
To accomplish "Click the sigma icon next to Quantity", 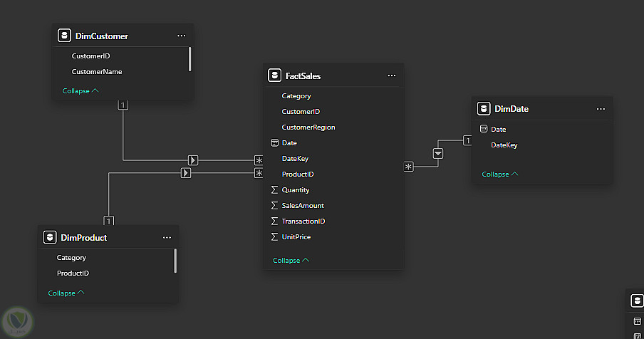I will [274, 189].
